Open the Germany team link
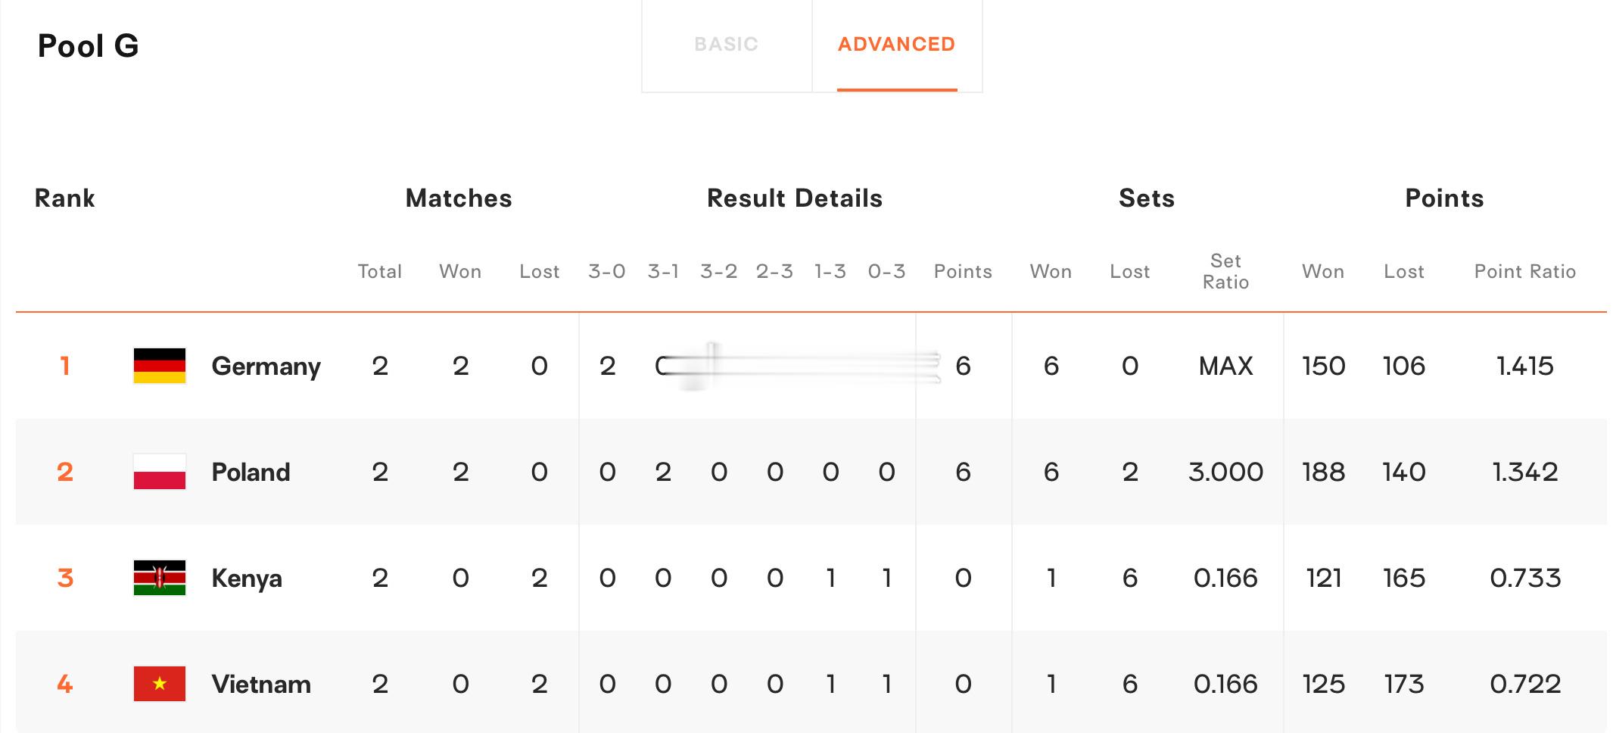 (266, 366)
